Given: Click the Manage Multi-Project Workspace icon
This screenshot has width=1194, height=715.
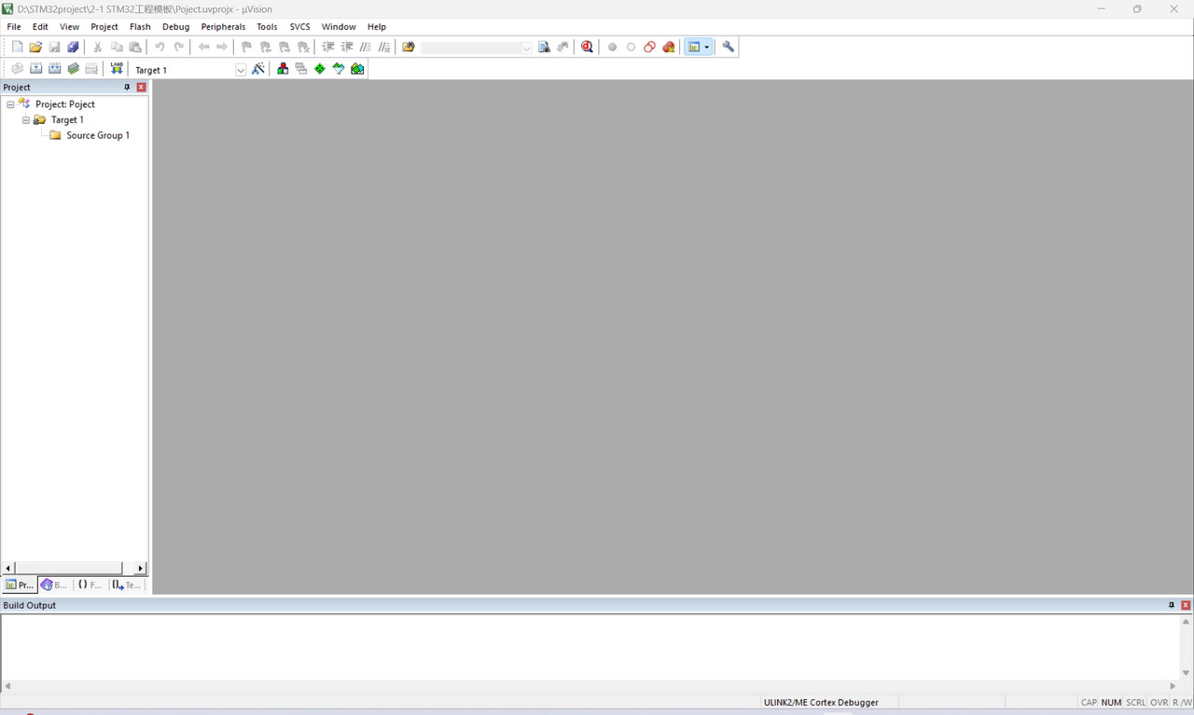Looking at the screenshot, I should coord(301,69).
